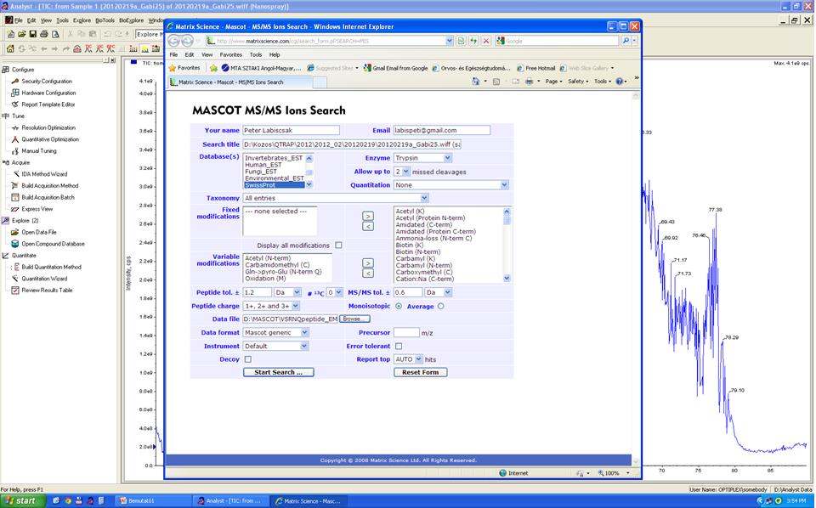Open the missed cleavages dropdown
Screen dimensions: 816x508
pyautogui.click(x=402, y=172)
